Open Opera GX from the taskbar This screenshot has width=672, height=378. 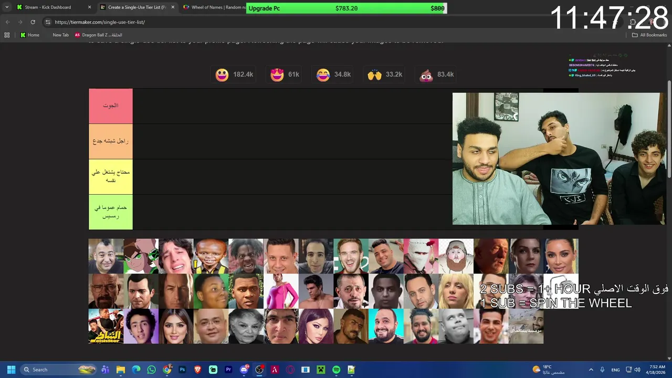pos(290,370)
